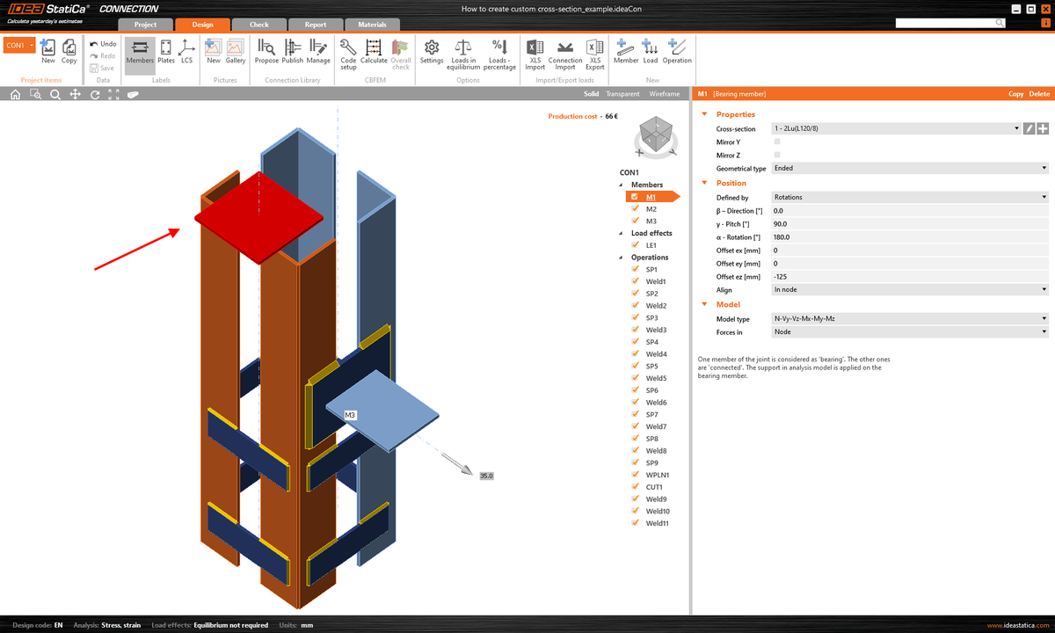
Task: Collapse the Position section in properties
Action: point(703,183)
